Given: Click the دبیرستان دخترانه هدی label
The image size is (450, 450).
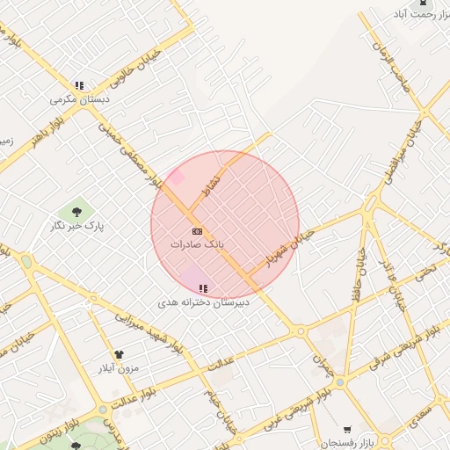Looking at the screenshot, I should (x=203, y=302).
